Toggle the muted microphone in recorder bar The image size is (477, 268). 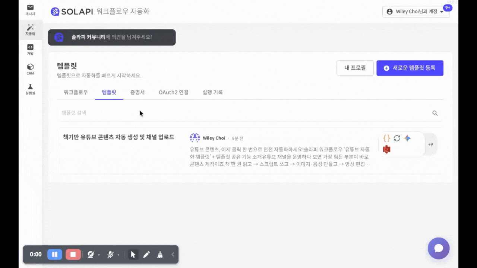click(110, 255)
